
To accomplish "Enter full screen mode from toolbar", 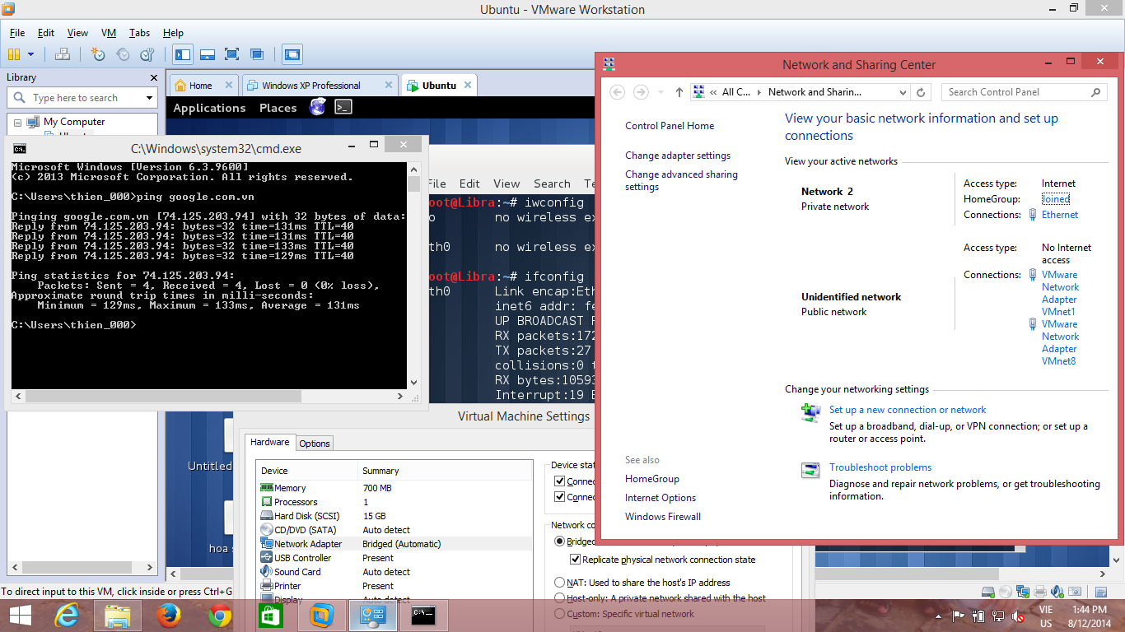I will point(232,54).
